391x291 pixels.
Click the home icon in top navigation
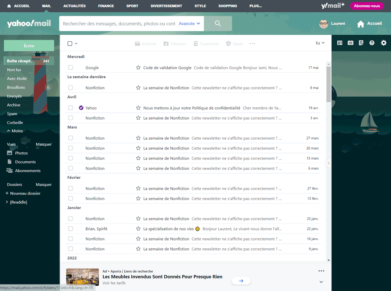coord(9,6)
